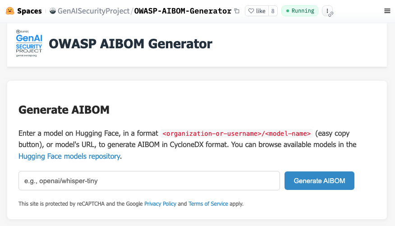This screenshot has height=226, width=395.
Task: Open the Spaces home link
Action: tap(29, 11)
